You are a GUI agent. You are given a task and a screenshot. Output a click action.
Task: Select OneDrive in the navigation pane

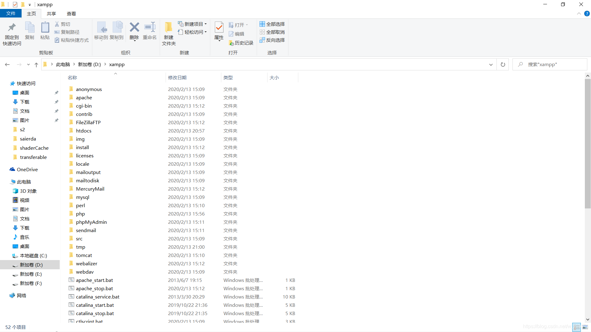[x=27, y=169]
